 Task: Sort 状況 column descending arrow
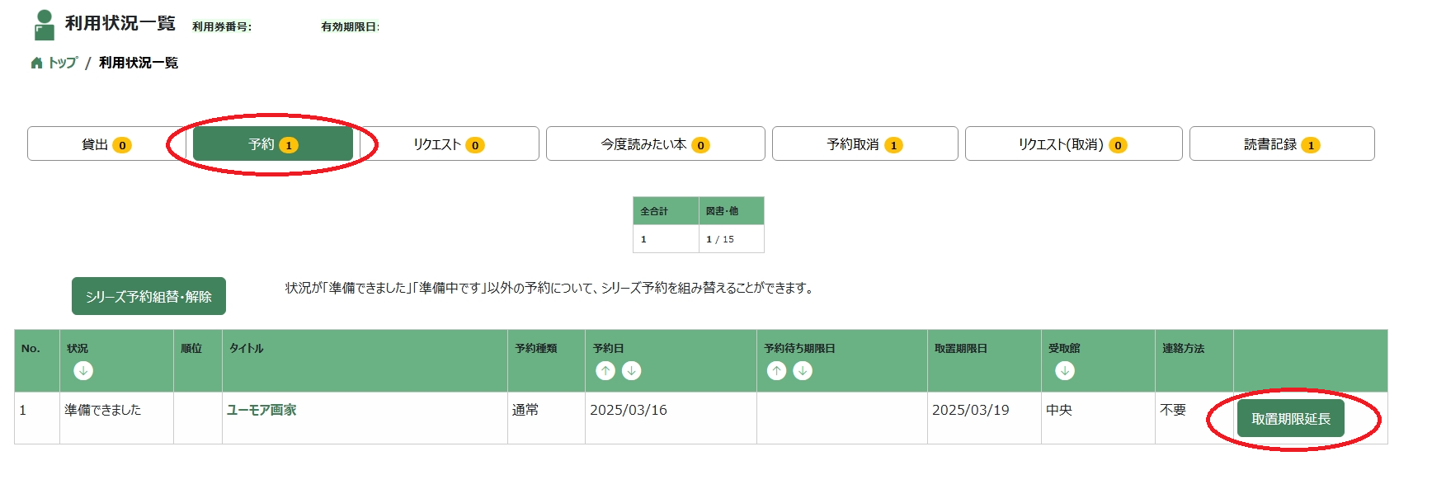coord(83,371)
